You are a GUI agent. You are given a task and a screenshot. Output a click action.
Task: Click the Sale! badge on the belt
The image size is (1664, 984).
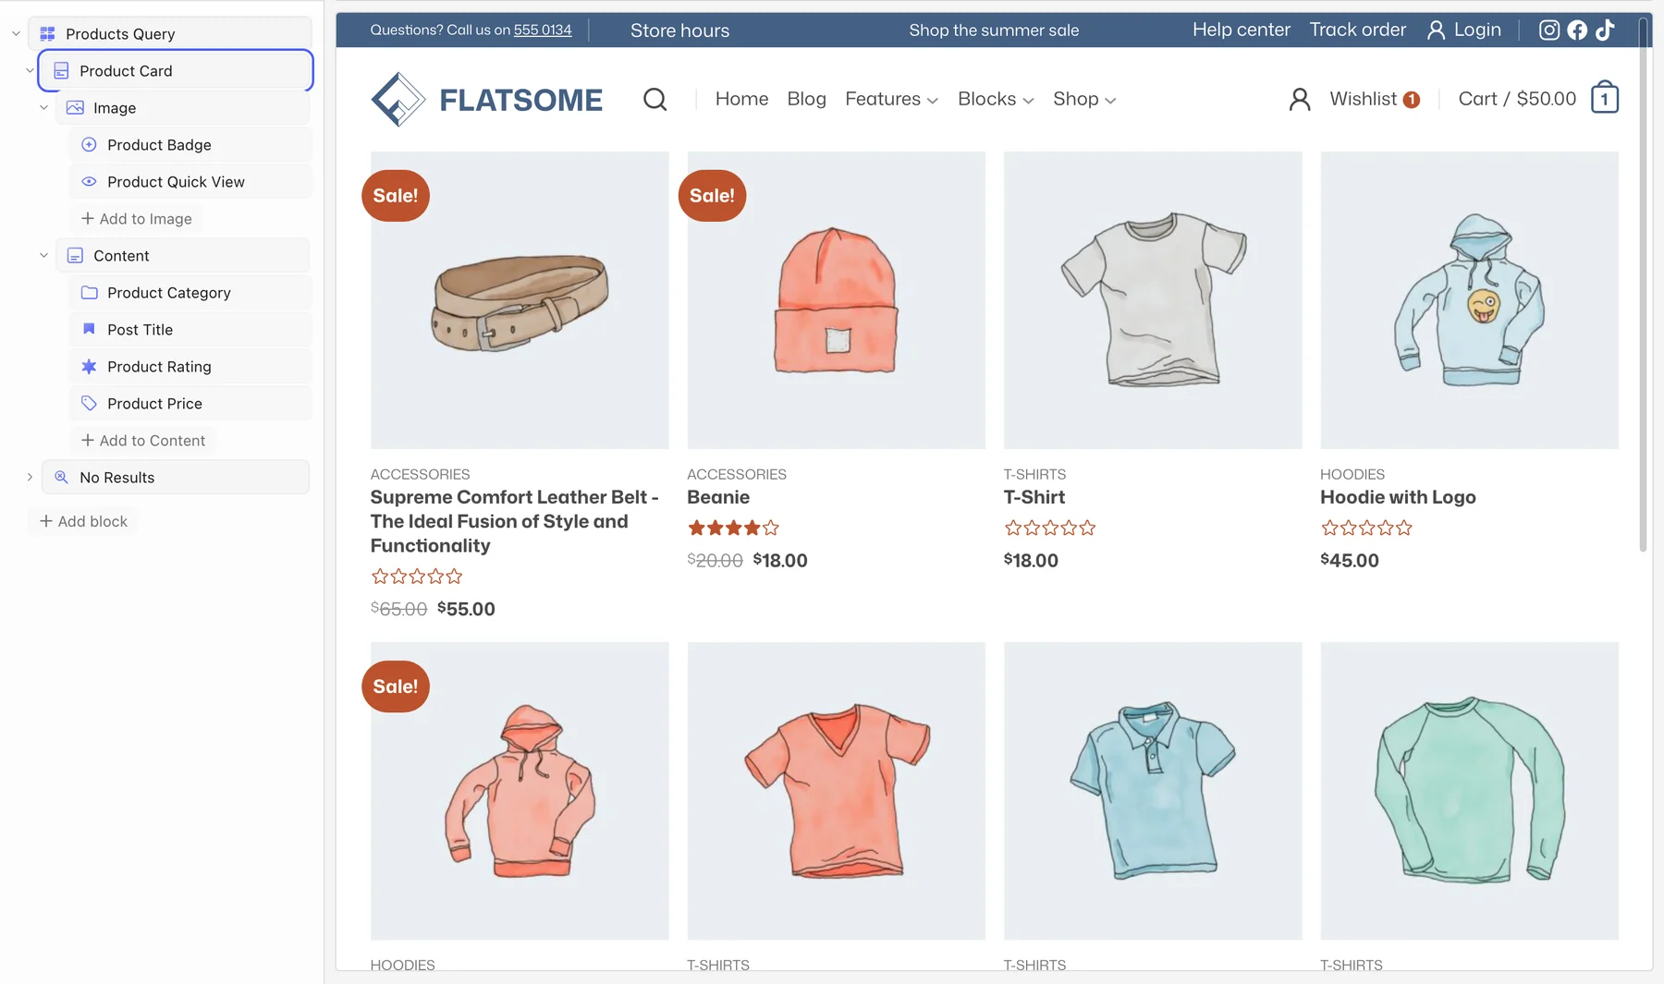396,195
